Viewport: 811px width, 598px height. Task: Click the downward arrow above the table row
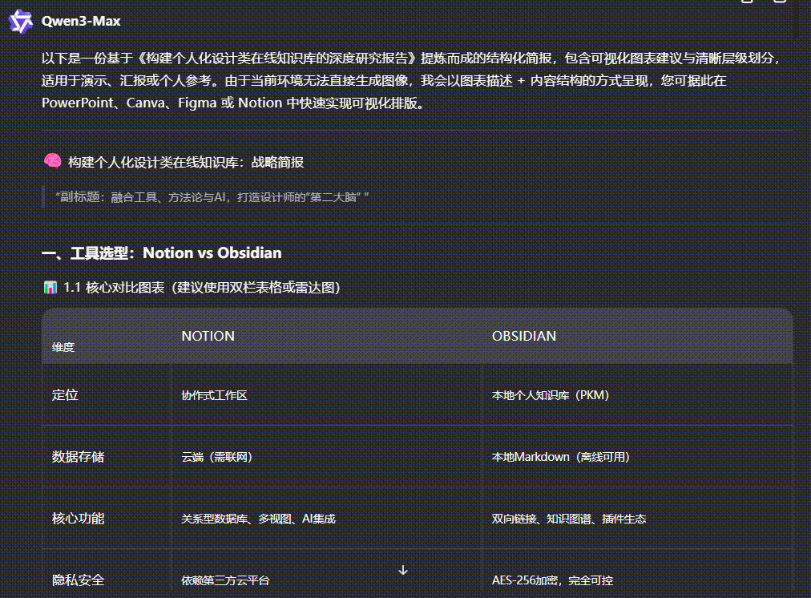(403, 570)
